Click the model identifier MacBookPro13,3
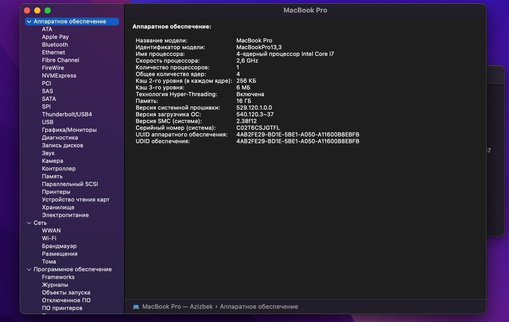 (x=259, y=47)
